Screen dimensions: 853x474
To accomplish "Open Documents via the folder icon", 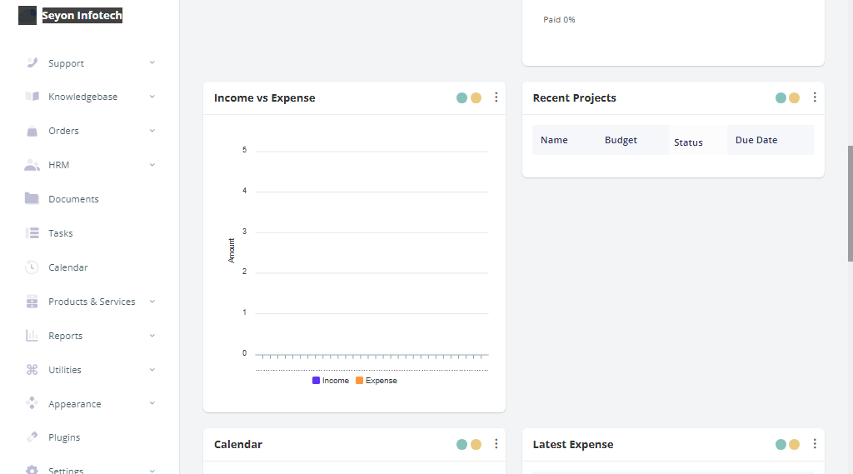I will [x=32, y=199].
